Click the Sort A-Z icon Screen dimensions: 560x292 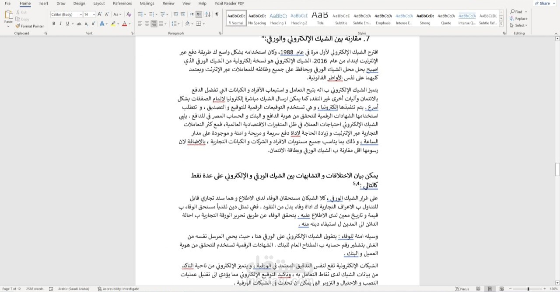pos(207,14)
